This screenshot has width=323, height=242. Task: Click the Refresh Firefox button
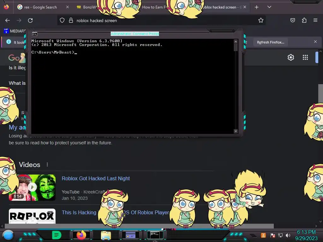tap(270, 43)
